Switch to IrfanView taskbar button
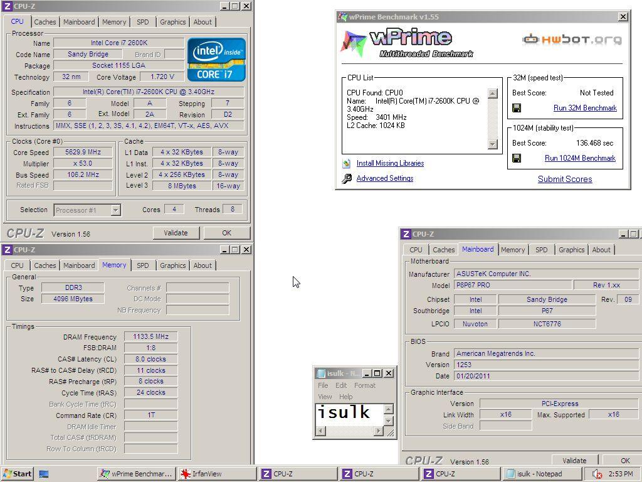 (x=218, y=474)
